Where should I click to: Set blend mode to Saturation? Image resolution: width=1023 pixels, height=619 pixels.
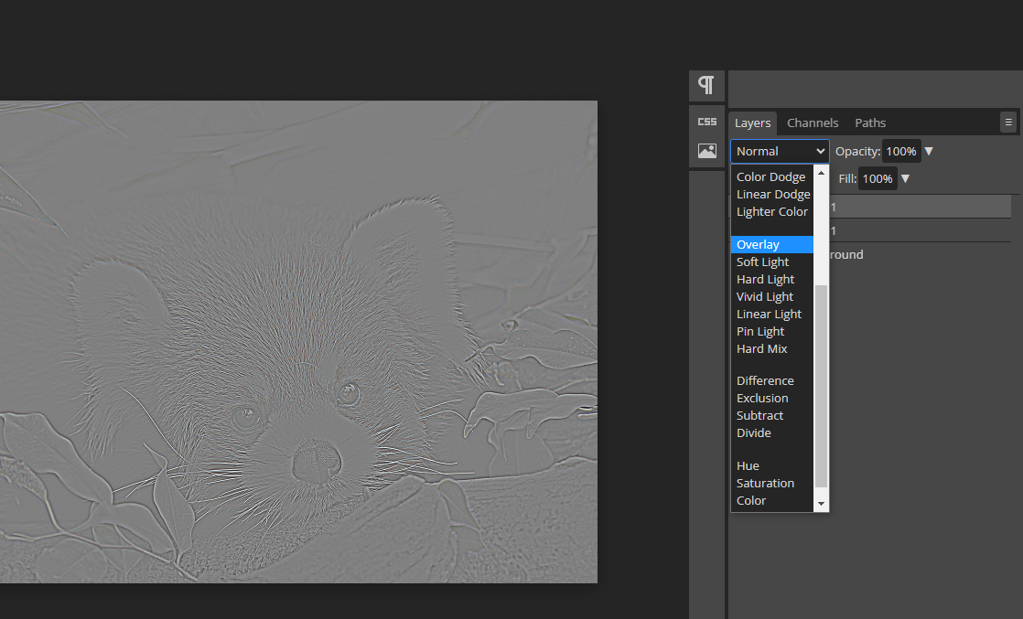coord(765,483)
